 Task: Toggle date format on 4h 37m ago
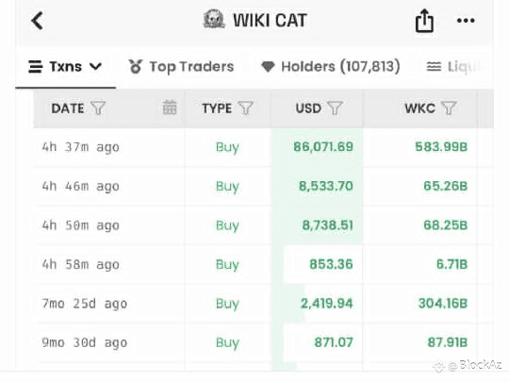tap(80, 147)
